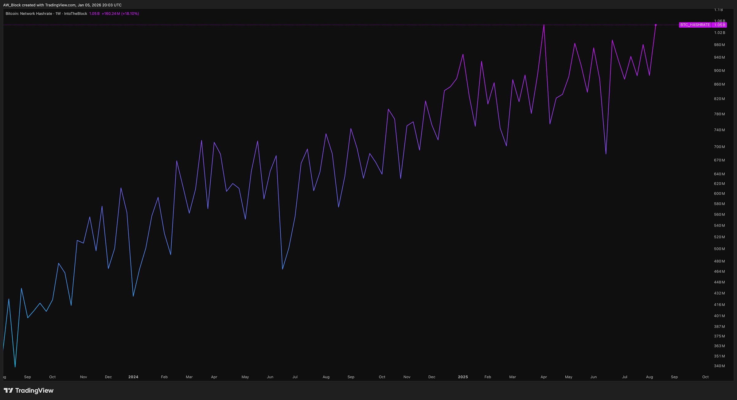
Task: Click the TradingView logo icon
Action: pos(8,390)
